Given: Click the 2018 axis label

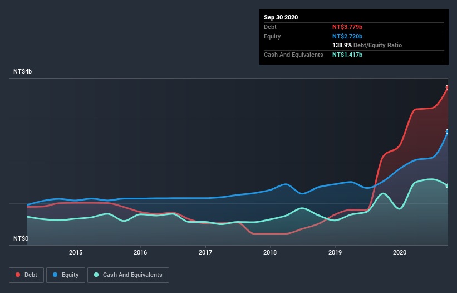Looking at the screenshot, I should coord(270,252).
